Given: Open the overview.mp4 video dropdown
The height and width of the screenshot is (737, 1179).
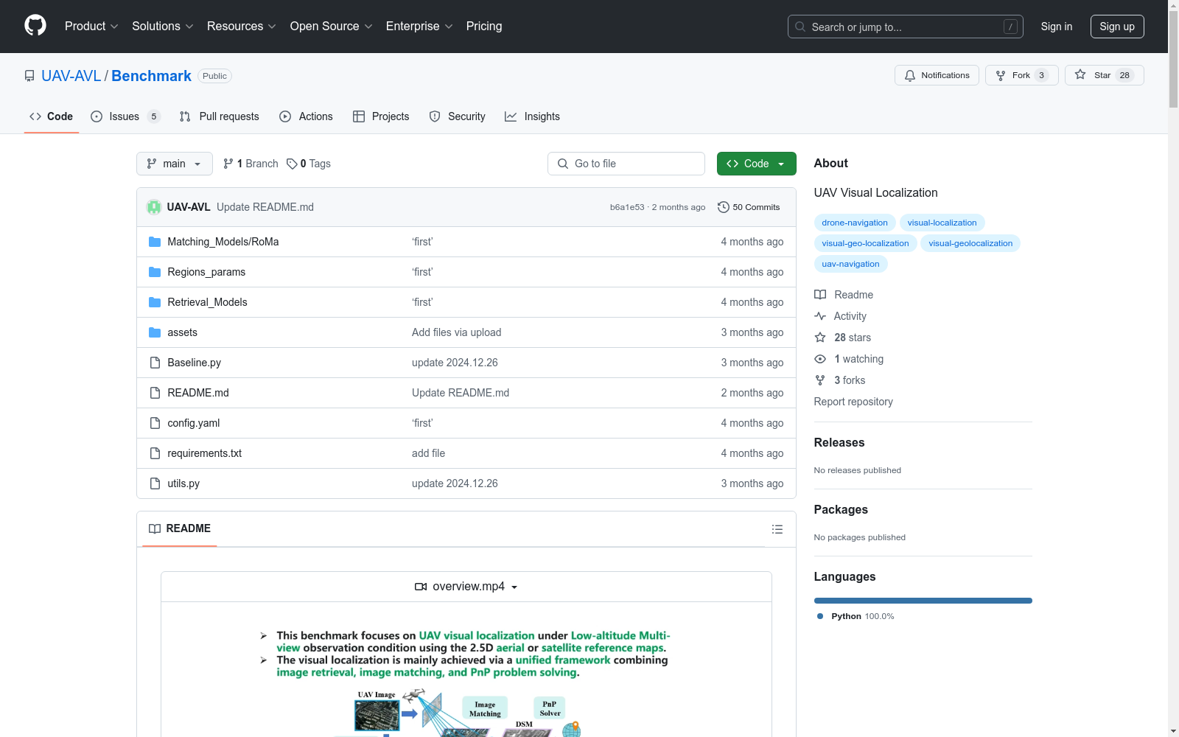Looking at the screenshot, I should pyautogui.click(x=466, y=587).
